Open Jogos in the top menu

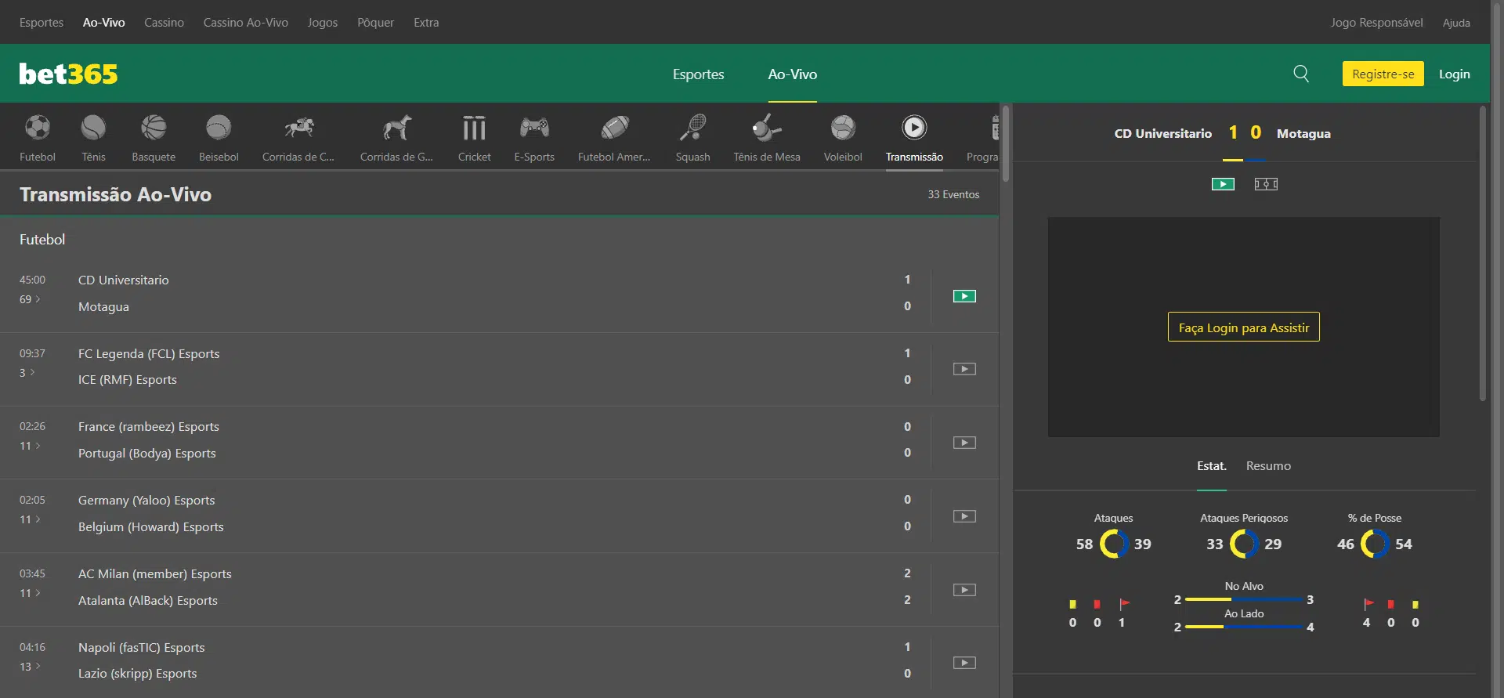tap(323, 23)
